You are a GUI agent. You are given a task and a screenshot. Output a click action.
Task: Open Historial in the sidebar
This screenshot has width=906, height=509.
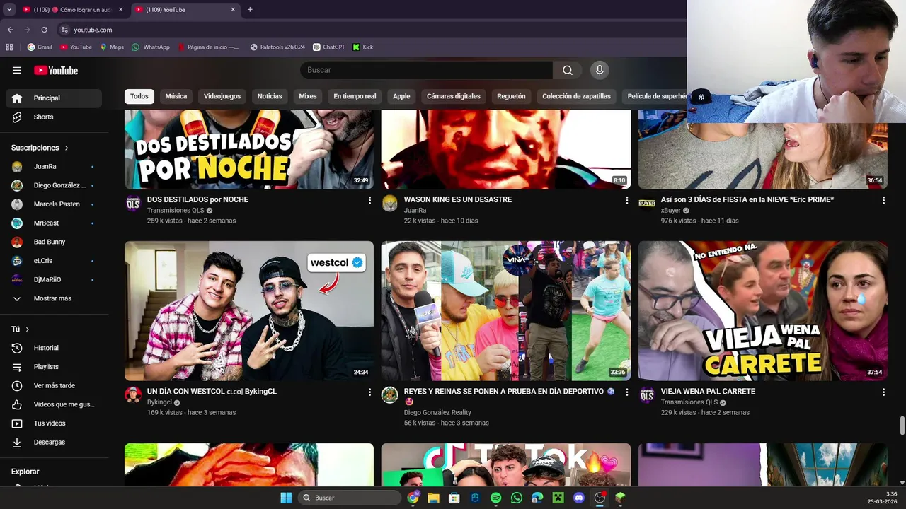point(54,348)
